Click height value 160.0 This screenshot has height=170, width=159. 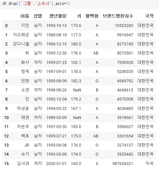pos(76,164)
